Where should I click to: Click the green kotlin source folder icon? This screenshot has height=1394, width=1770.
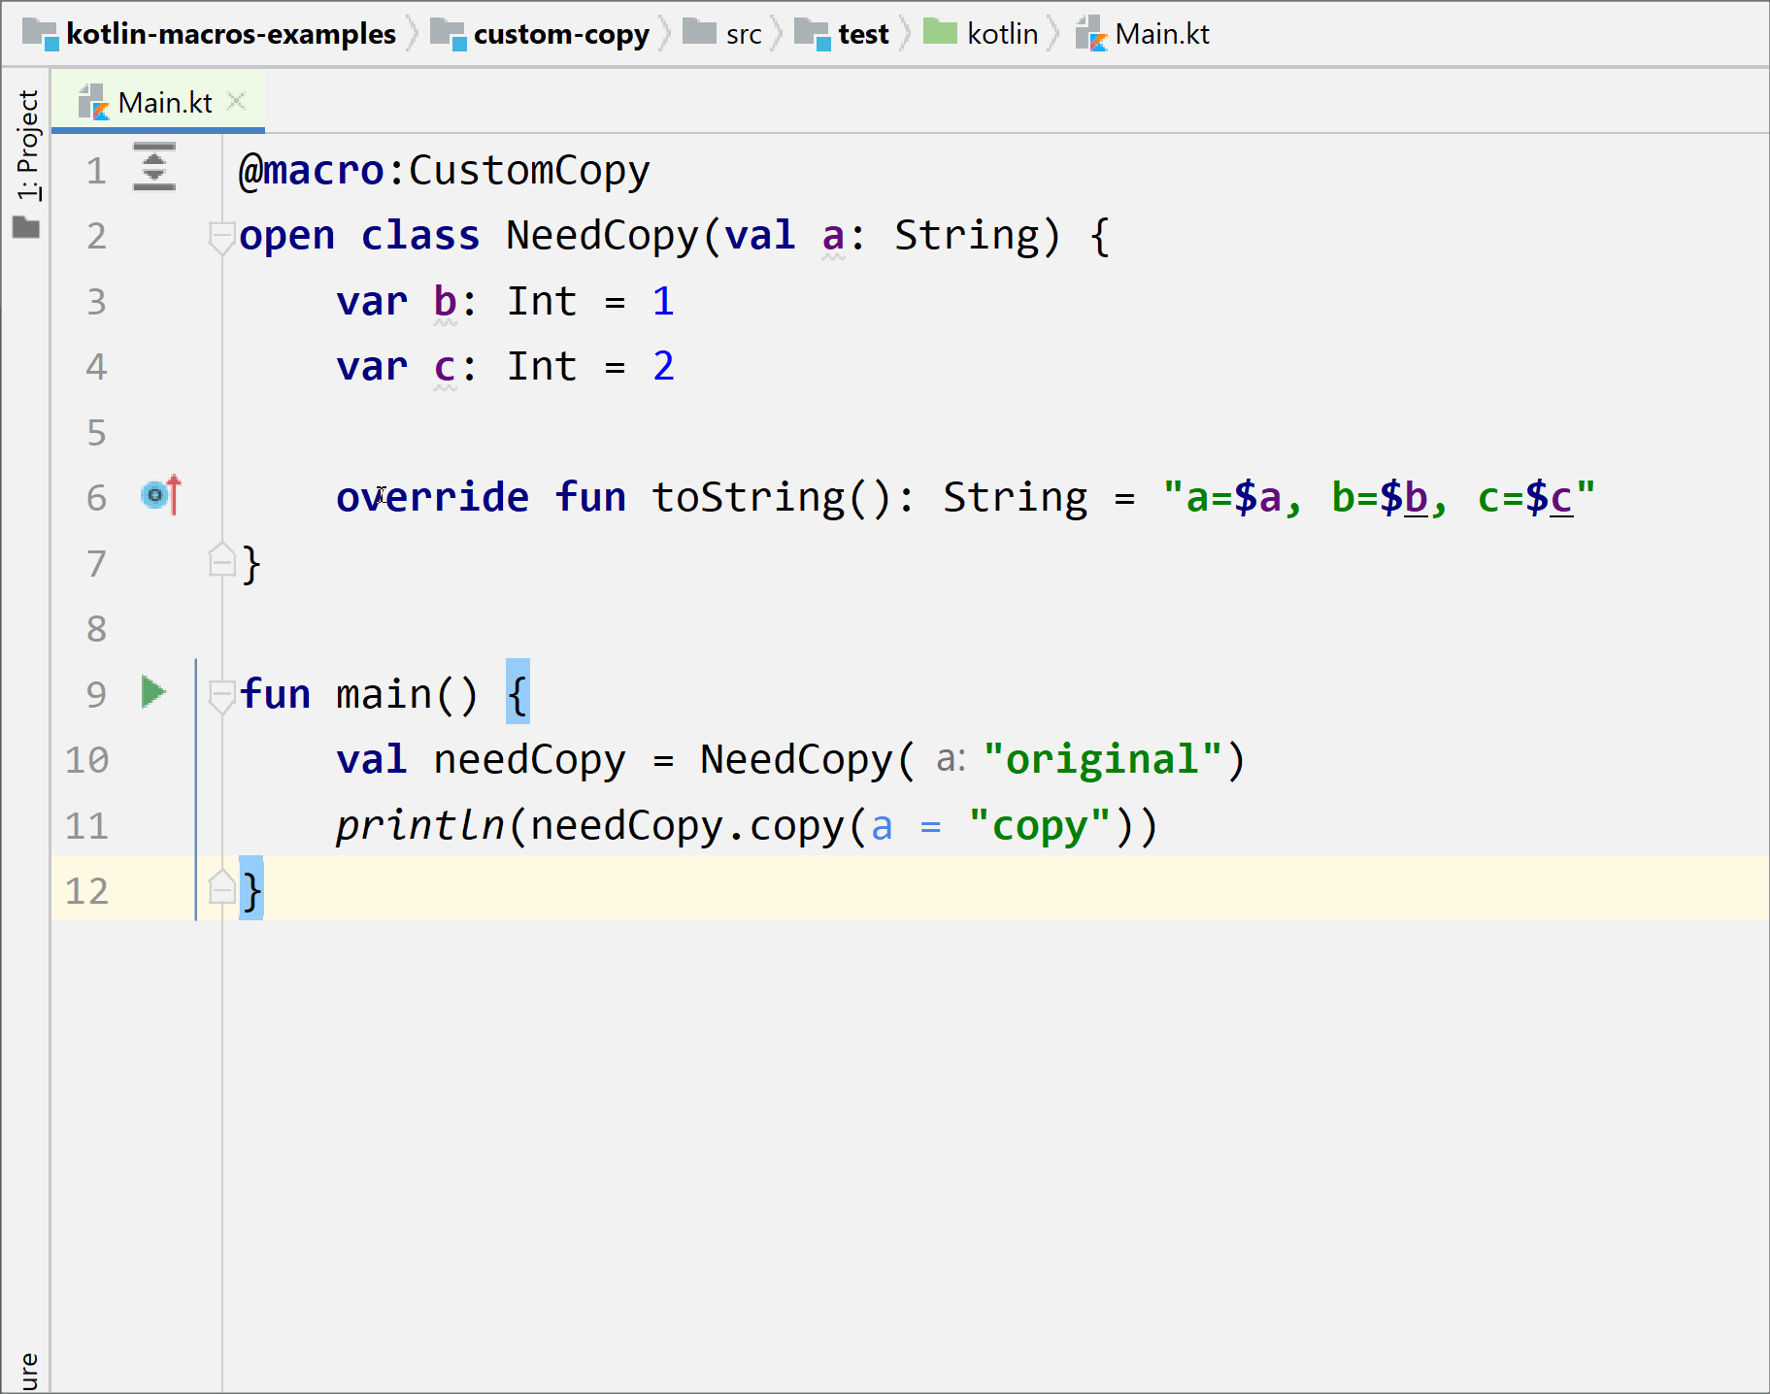pos(940,32)
